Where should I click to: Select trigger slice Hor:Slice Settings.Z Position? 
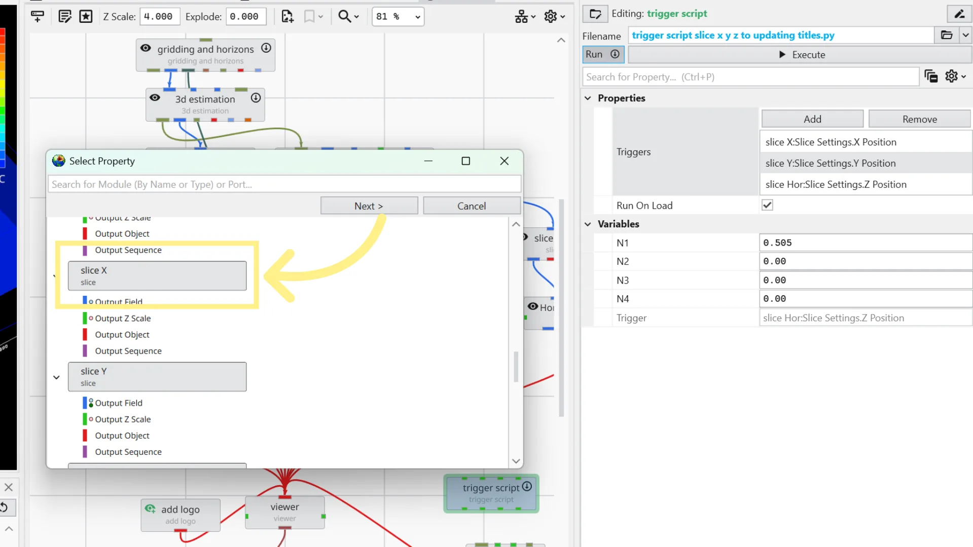[x=866, y=184]
